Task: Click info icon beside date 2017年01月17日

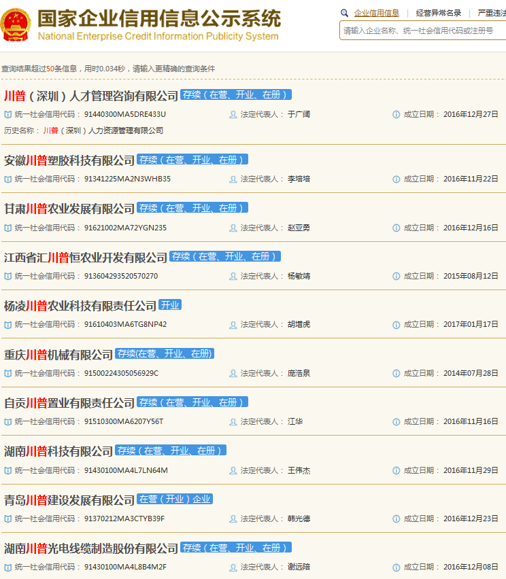Action: click(396, 325)
